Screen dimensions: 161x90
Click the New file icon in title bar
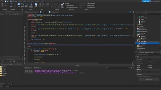click(x=5, y=1)
